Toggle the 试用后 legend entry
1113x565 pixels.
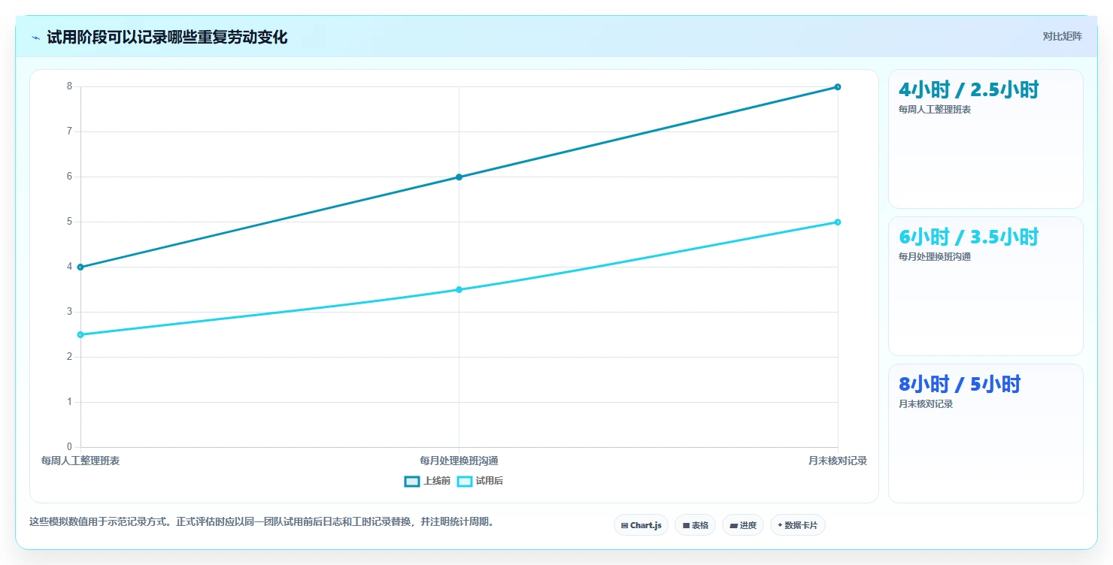[x=480, y=481]
